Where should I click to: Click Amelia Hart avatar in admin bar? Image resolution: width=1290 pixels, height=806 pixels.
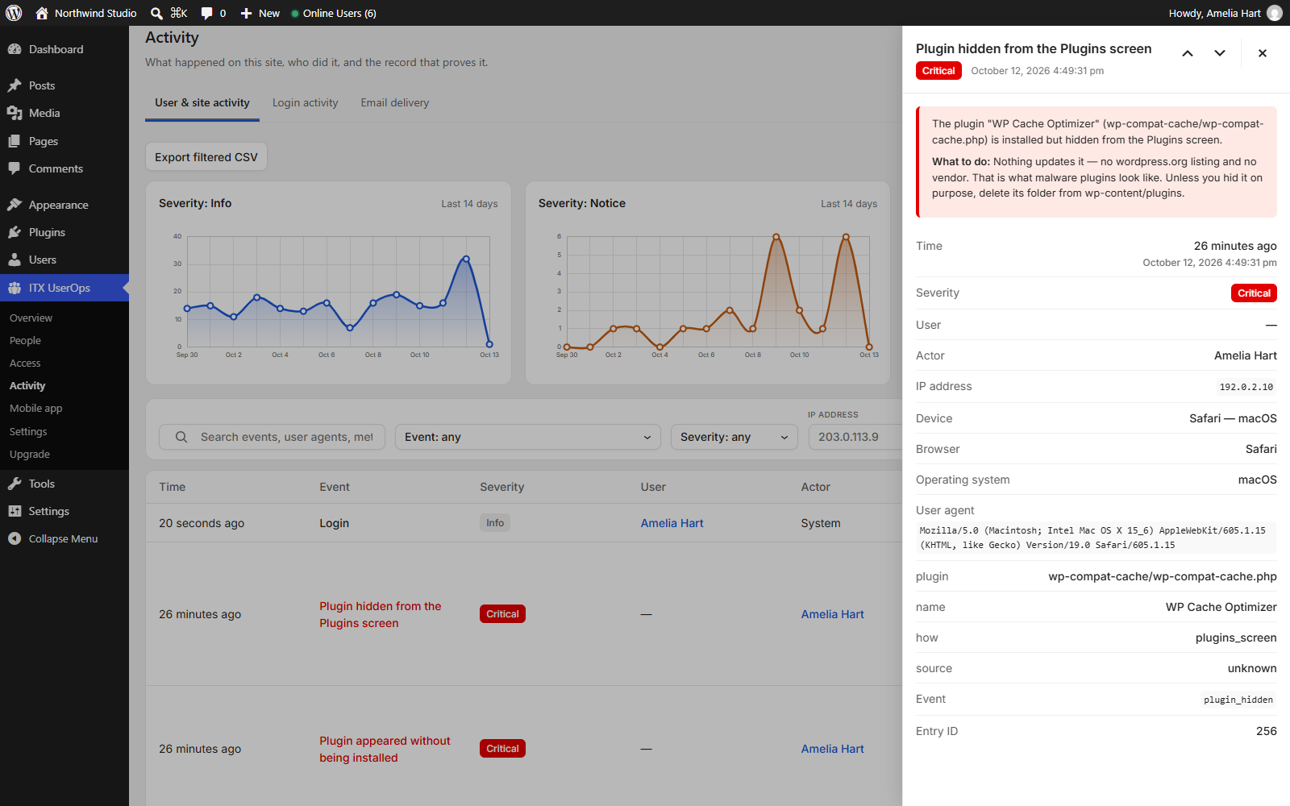1275,13
